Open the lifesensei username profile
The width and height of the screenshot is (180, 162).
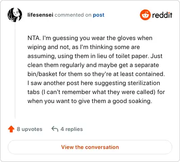tap(40, 15)
